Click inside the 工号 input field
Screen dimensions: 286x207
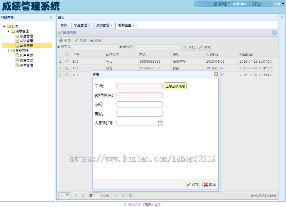click(139, 86)
